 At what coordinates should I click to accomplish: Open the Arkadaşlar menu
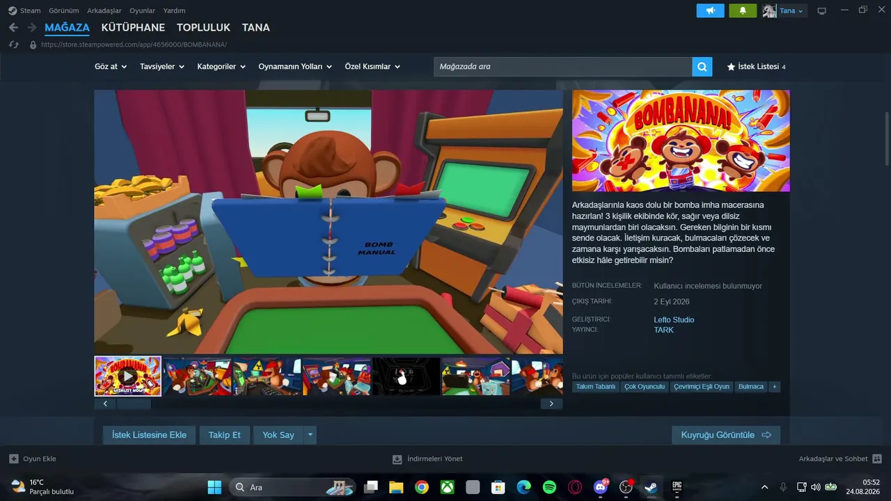point(104,10)
